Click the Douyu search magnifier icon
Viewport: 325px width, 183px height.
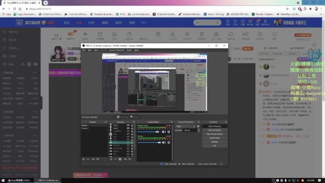click(x=217, y=22)
